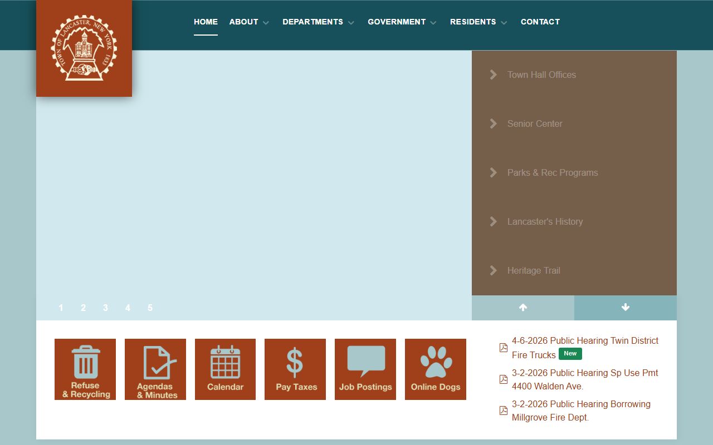Open 3-2-2026 Public Hearing Sp Use Pmt link
Image resolution: width=713 pixels, height=445 pixels.
(585, 379)
